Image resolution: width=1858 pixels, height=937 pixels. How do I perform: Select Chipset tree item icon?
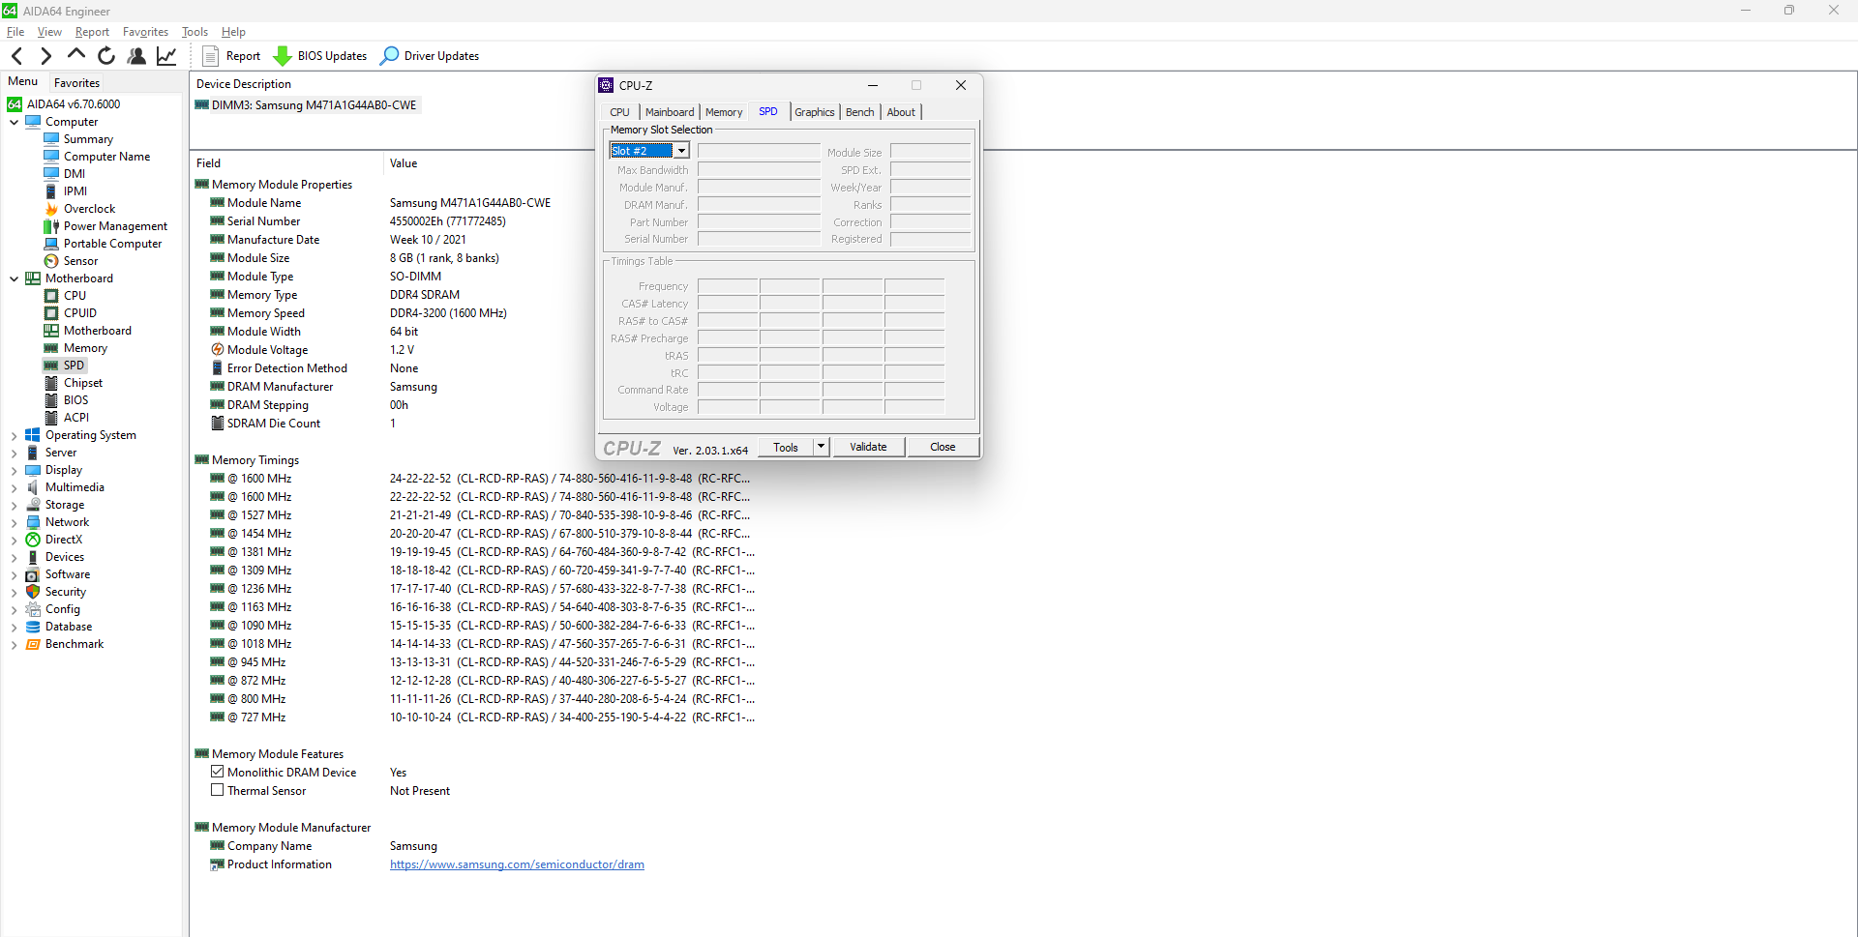point(52,383)
